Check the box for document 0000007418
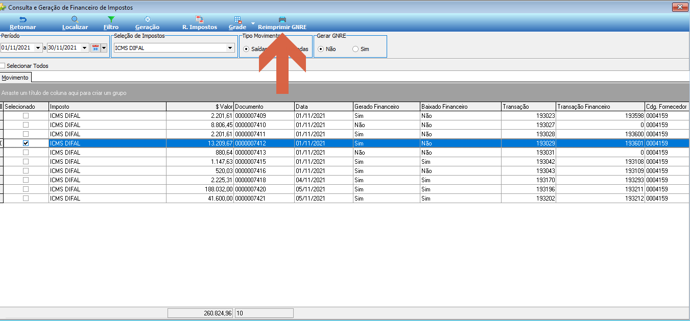Image resolution: width=690 pixels, height=321 pixels. coord(26,180)
